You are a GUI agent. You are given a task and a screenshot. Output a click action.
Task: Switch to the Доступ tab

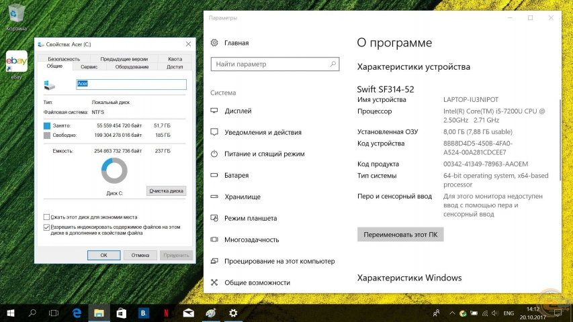[x=175, y=67]
